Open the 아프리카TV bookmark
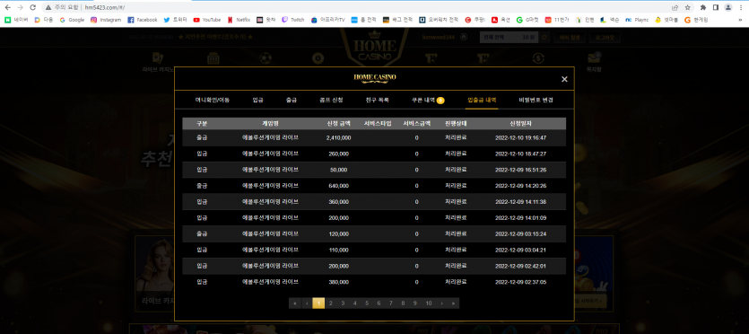Screen dimensions: 749x334 pos(328,20)
